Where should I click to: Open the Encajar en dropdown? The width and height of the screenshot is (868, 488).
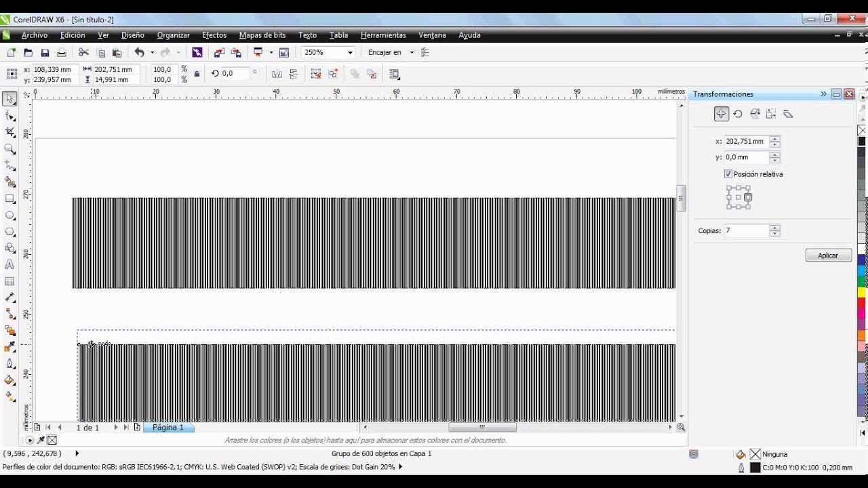coord(412,52)
